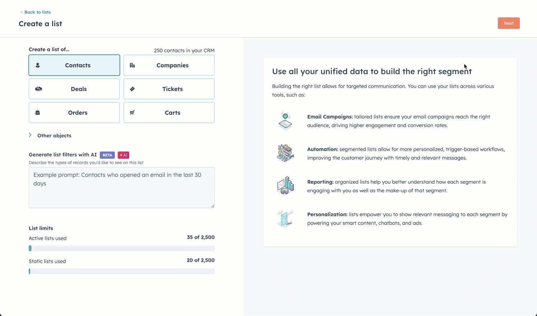The height and width of the screenshot is (316, 537).
Task: Click the BETA badge
Action: point(107,155)
